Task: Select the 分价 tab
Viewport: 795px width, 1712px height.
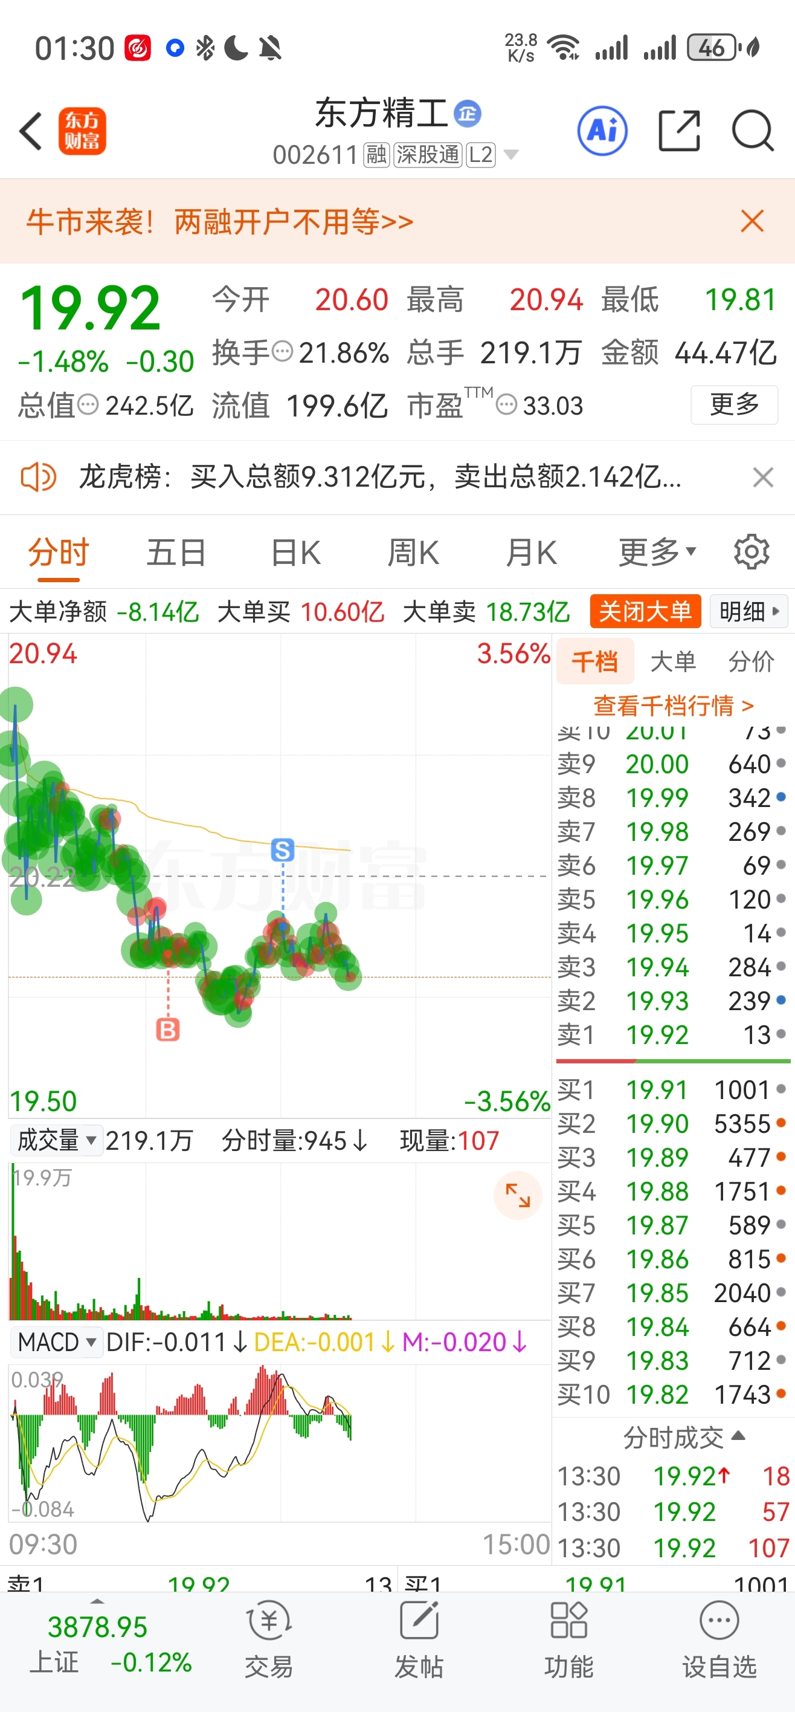Action: coord(751,661)
